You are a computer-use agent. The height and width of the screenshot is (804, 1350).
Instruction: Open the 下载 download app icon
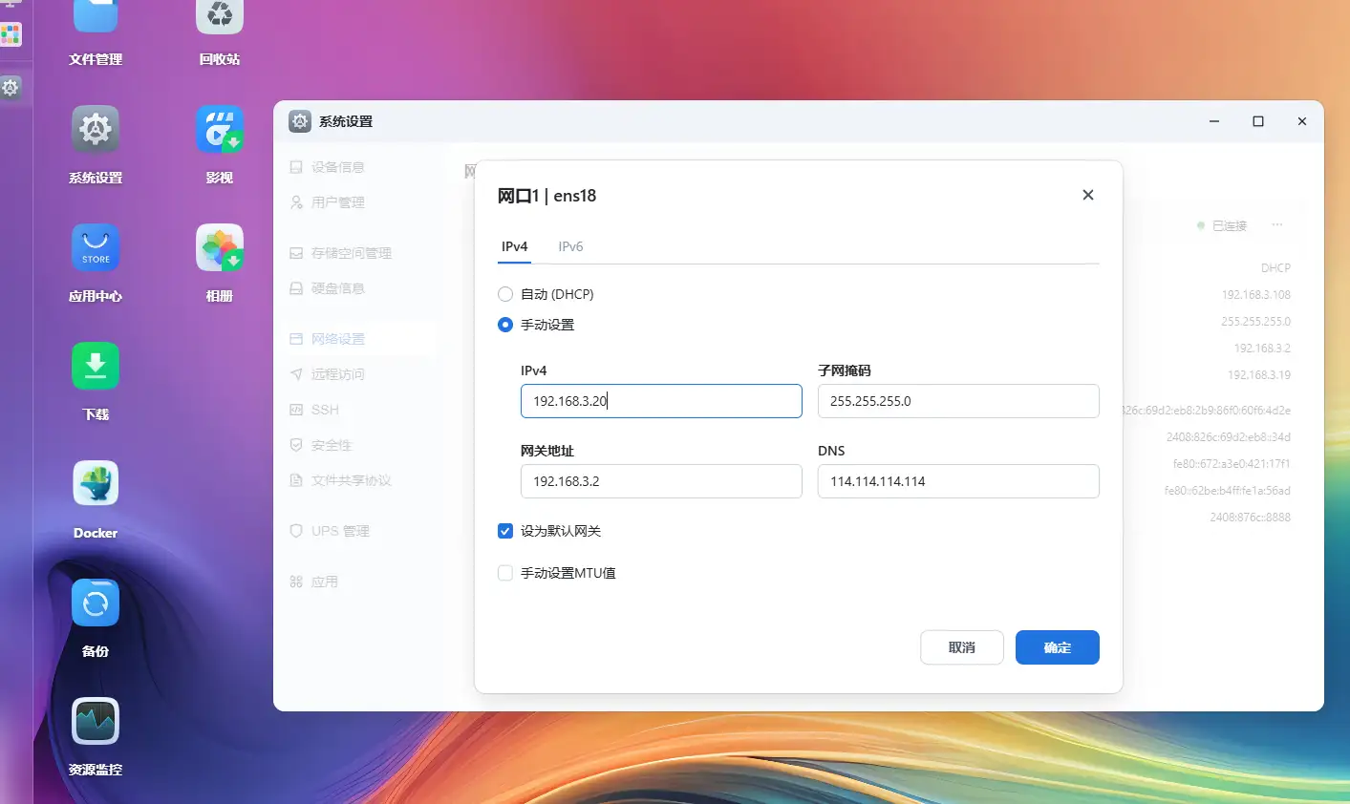[96, 367]
